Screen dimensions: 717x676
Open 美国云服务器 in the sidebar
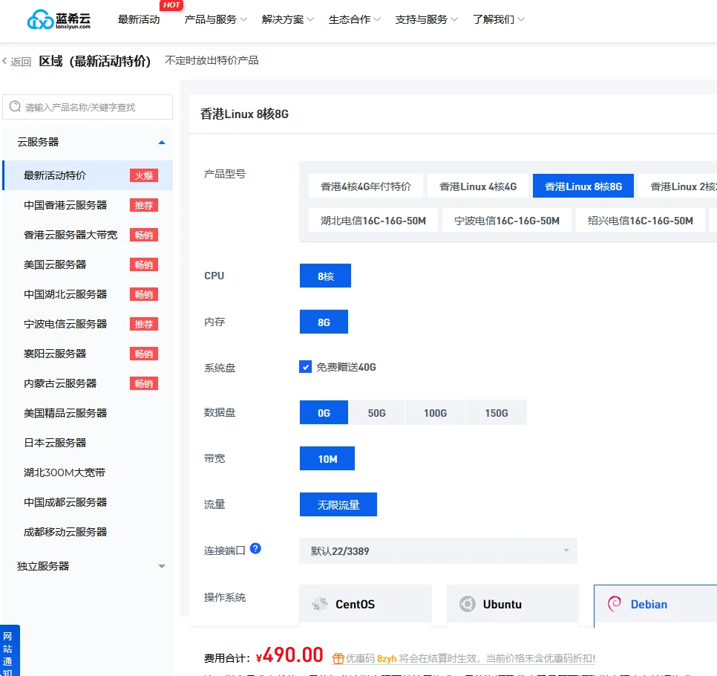tap(55, 264)
